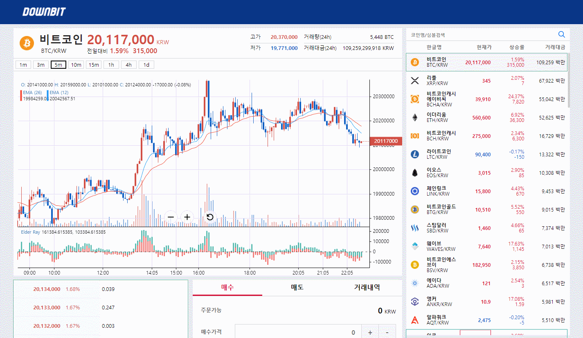Click the 24h volume 5,448 BTC
583x338 pixels.
(382, 37)
